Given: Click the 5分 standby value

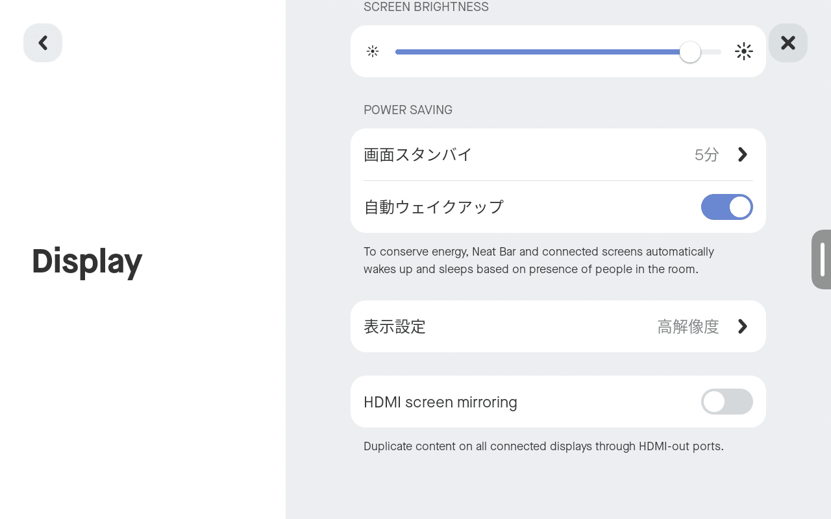Looking at the screenshot, I should point(706,154).
